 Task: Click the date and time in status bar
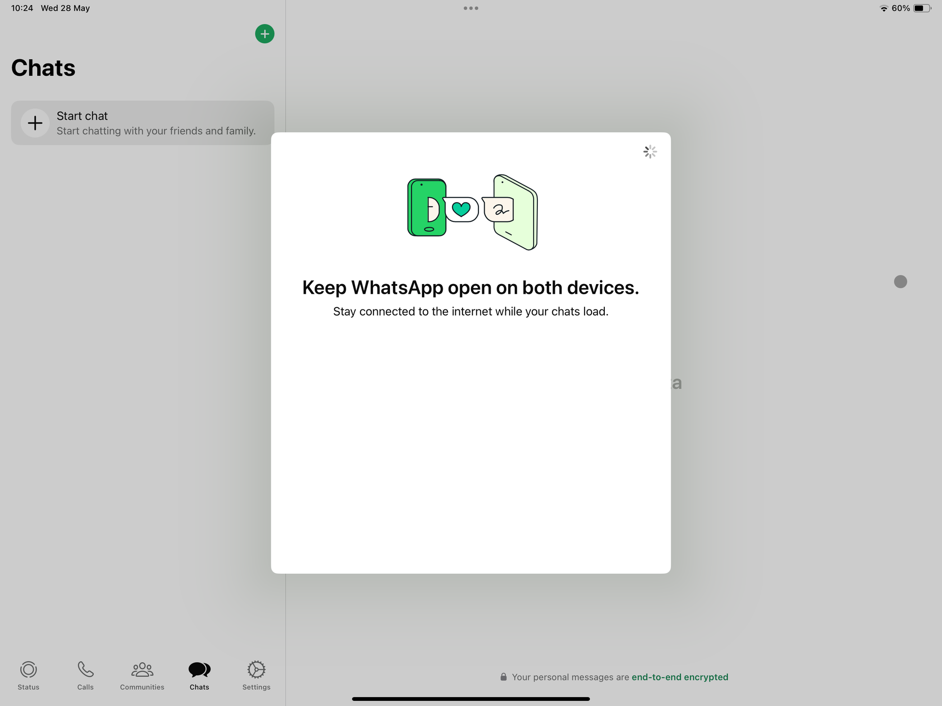(50, 8)
